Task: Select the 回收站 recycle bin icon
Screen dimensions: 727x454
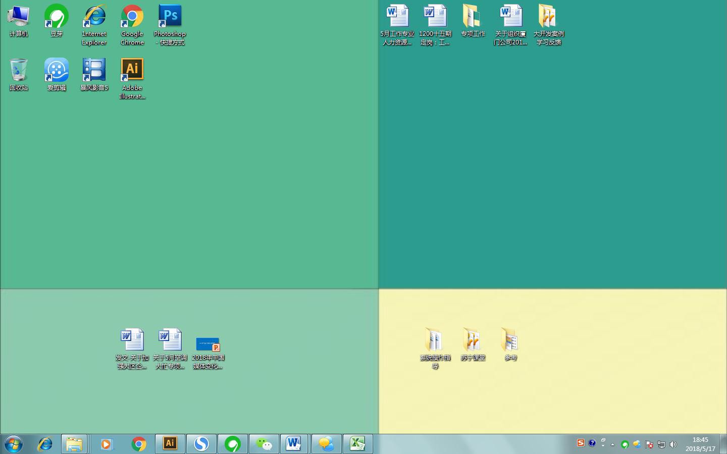Action: (x=19, y=70)
